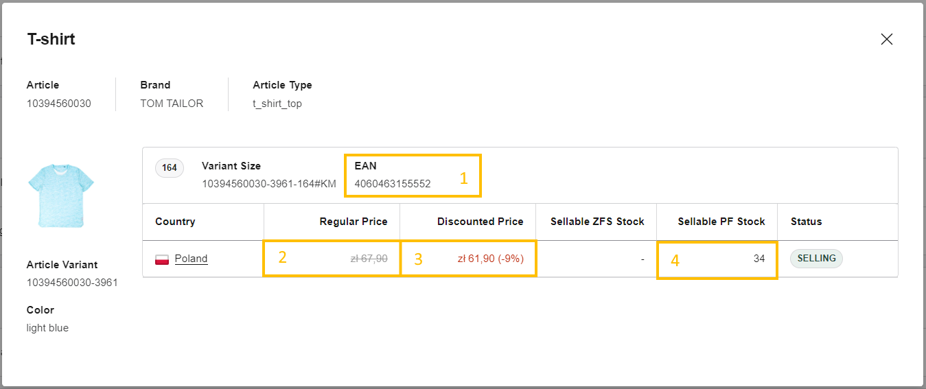Click the Regular Price column header
The height and width of the screenshot is (389, 926).
tap(353, 222)
